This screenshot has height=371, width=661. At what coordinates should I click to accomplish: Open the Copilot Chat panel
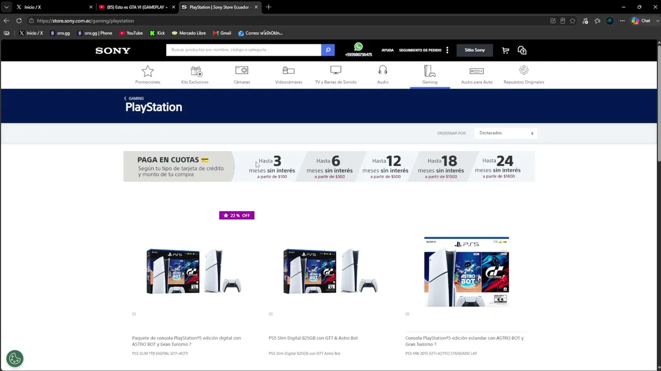pyautogui.click(x=641, y=21)
